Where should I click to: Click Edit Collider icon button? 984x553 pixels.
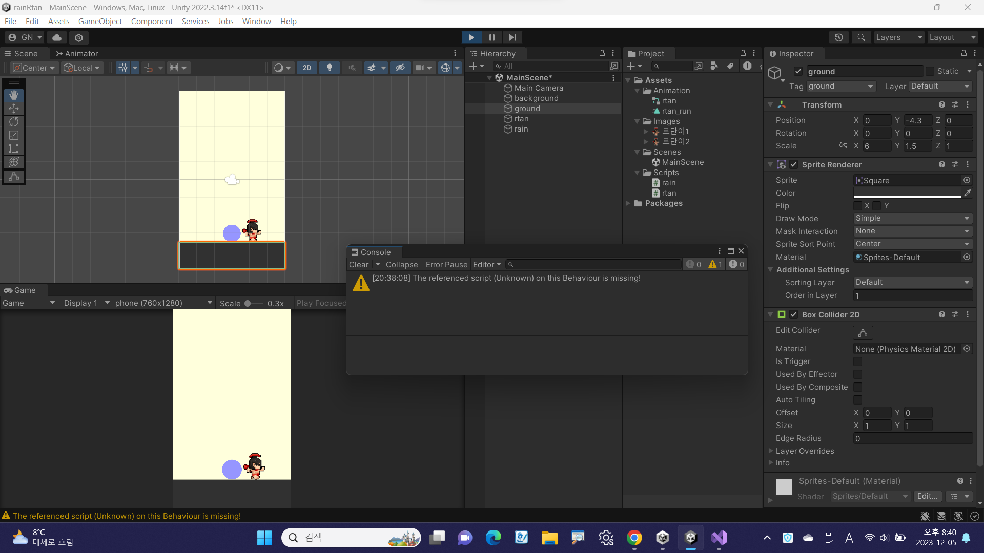pos(863,333)
